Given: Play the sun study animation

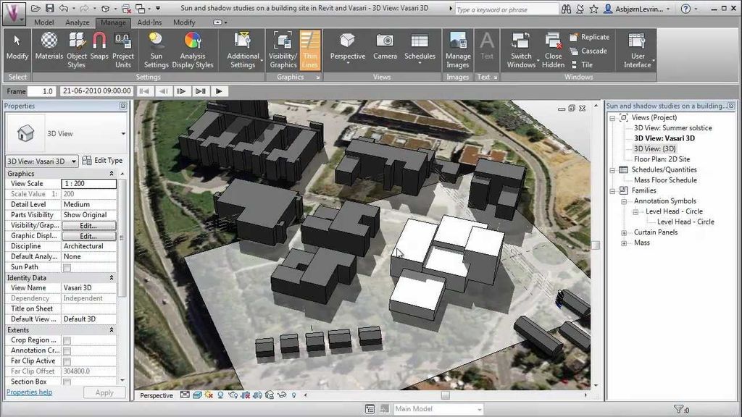Looking at the screenshot, I should point(219,91).
